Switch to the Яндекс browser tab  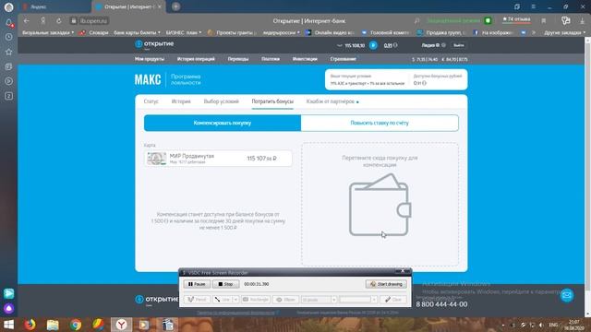click(x=54, y=6)
